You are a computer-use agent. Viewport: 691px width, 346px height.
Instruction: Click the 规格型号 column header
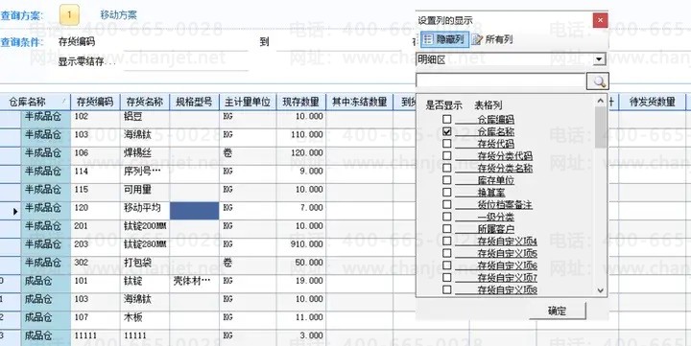[194, 103]
